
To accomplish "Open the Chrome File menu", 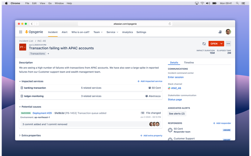I will point(27,3).
